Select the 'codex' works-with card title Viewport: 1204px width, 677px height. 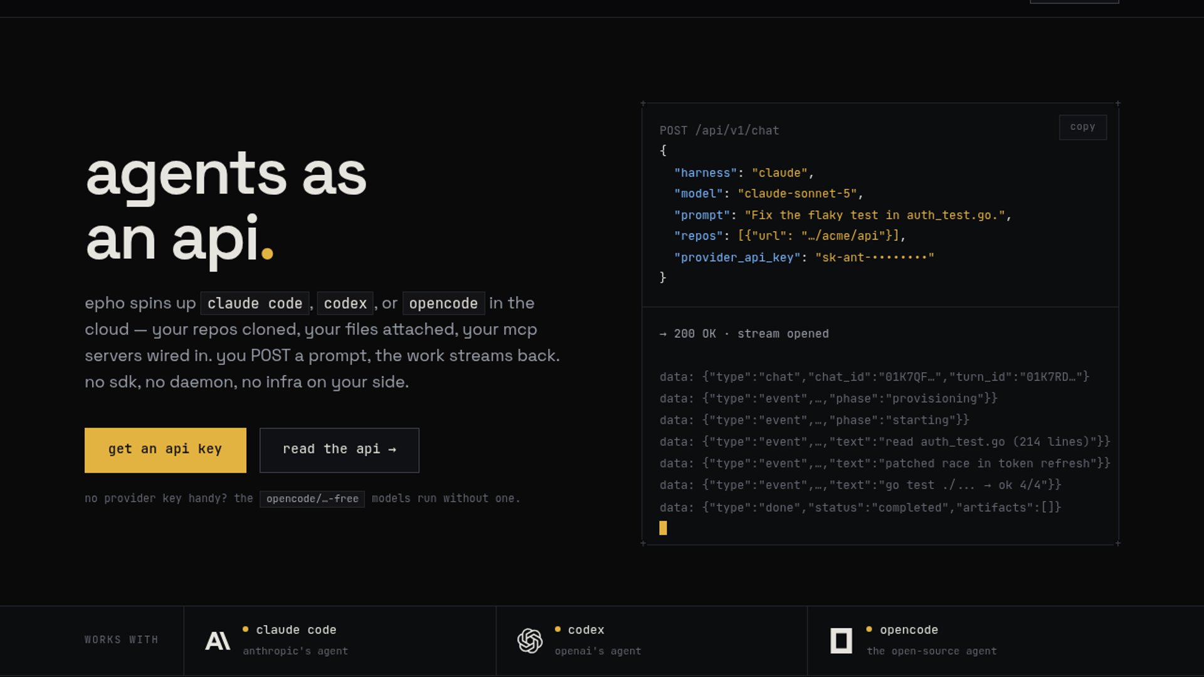click(586, 630)
